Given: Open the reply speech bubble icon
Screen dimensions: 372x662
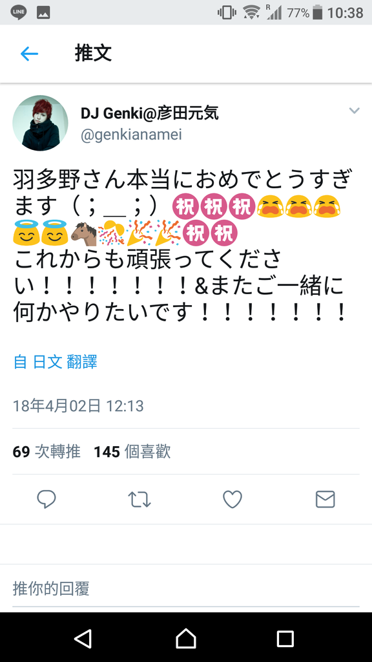Looking at the screenshot, I should tap(46, 500).
